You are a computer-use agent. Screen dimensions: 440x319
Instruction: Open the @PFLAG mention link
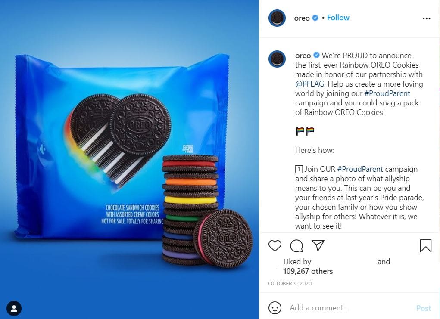(309, 84)
